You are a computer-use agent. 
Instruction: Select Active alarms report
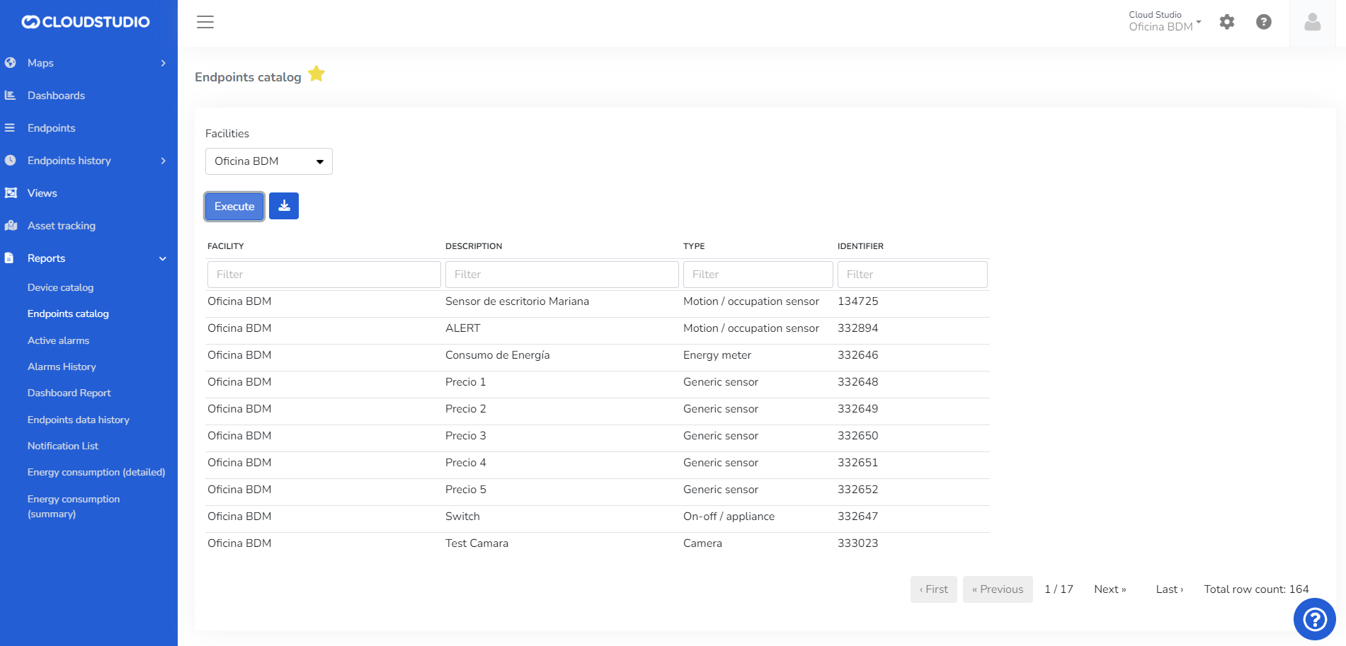58,340
